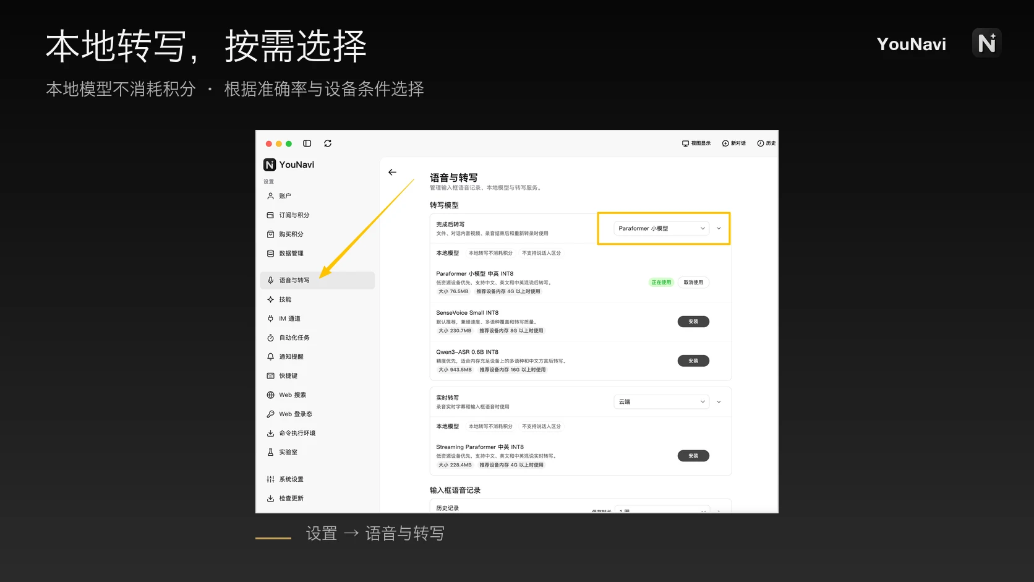Click the 新对话 plus circle icon
Image resolution: width=1034 pixels, height=582 pixels.
pyautogui.click(x=725, y=143)
